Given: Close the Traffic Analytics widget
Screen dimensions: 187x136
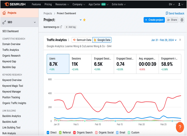Looking at the screenshot, I should pyautogui.click(x=180, y=40).
